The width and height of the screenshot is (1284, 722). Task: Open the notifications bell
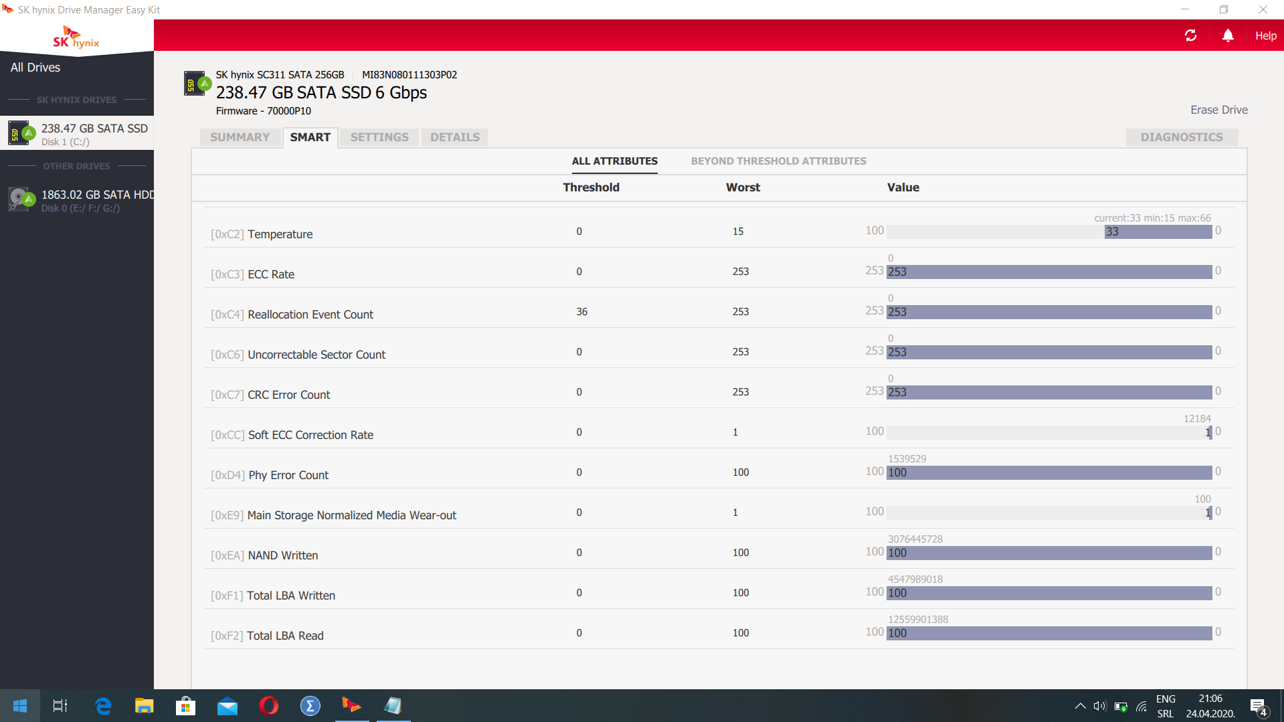(x=1228, y=35)
